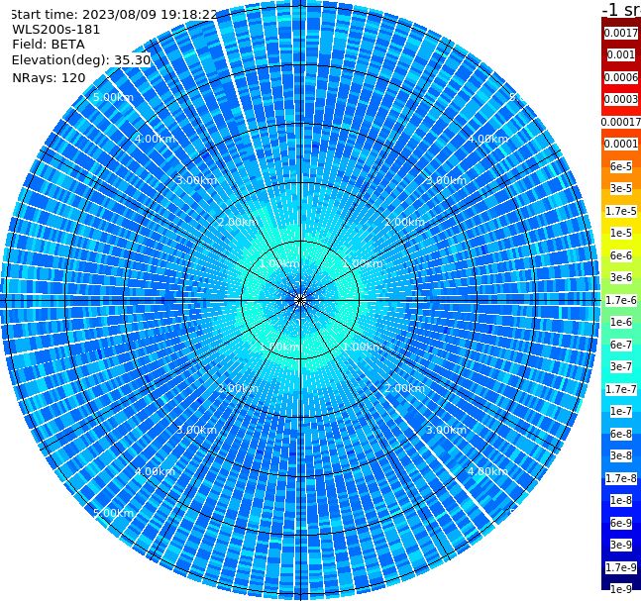Select the 0.001 colorbar value

(621, 54)
